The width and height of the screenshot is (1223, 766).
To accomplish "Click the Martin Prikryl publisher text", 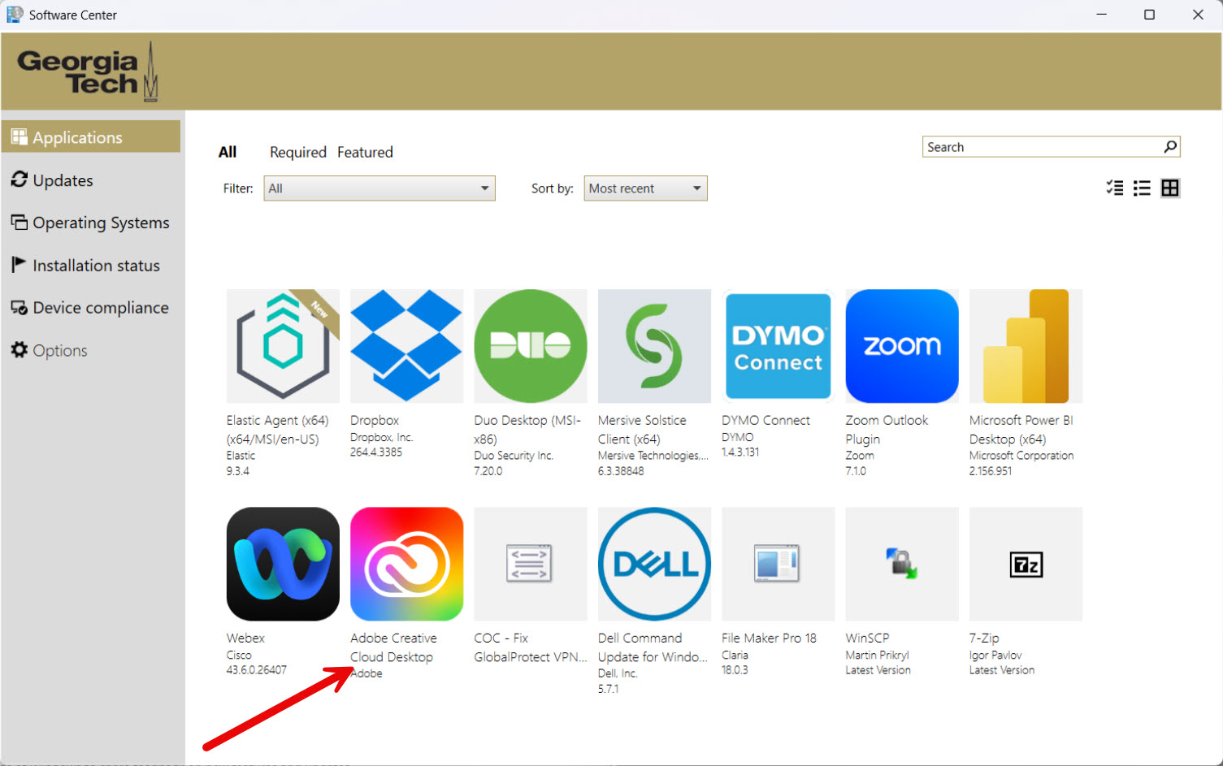I will (x=877, y=655).
